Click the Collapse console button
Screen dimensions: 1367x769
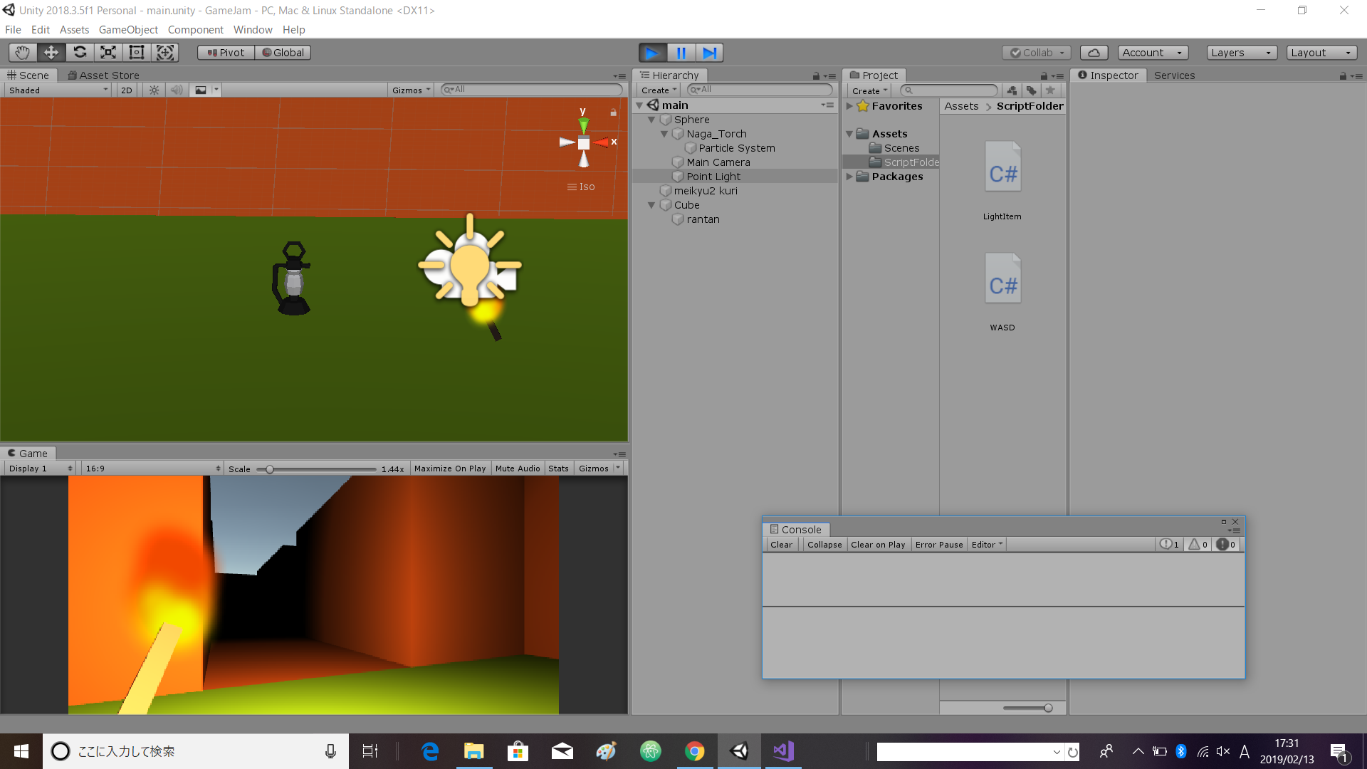[x=824, y=545]
